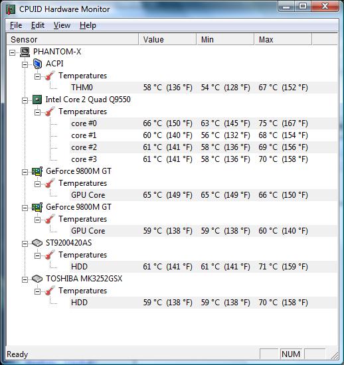Click the second GeForce 9800M GT card icon
This screenshot has width=344, height=365.
pyautogui.click(x=37, y=207)
